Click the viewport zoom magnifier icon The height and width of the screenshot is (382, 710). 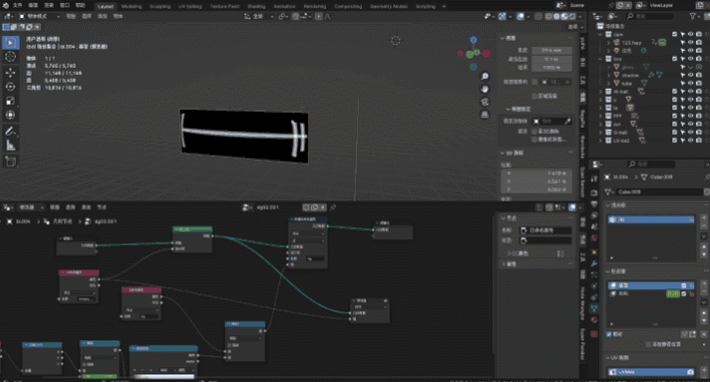[x=485, y=76]
